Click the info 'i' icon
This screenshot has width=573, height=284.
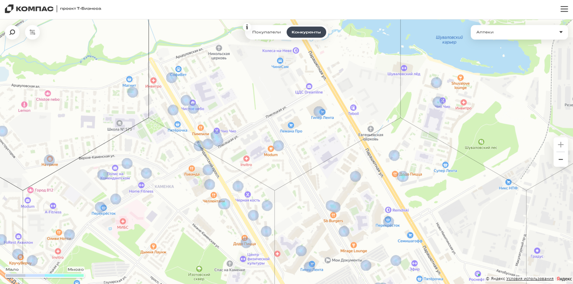[x=247, y=27]
